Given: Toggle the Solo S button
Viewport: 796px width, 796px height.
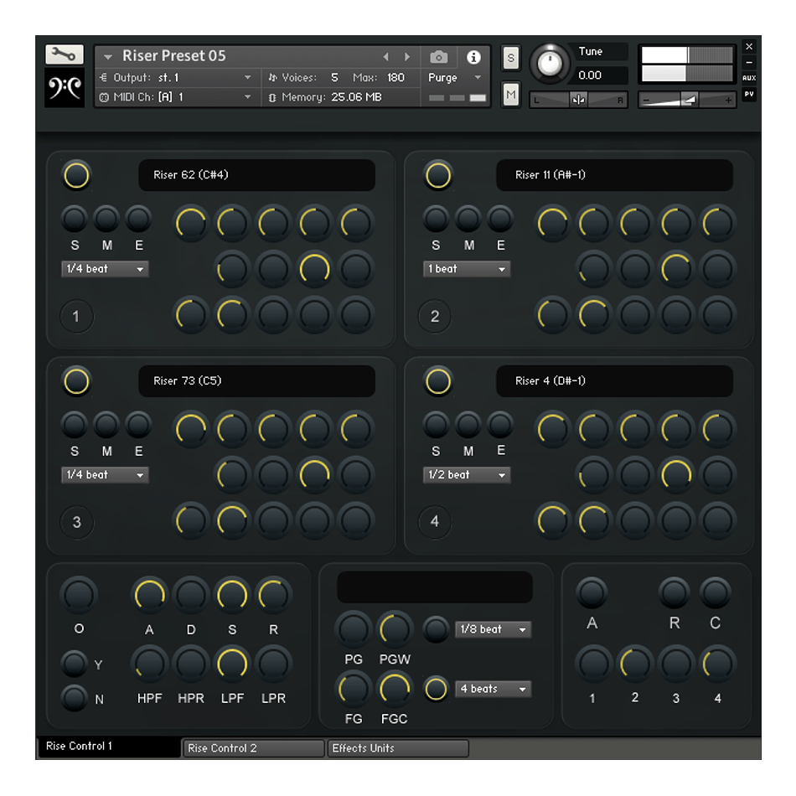Looking at the screenshot, I should [x=511, y=58].
